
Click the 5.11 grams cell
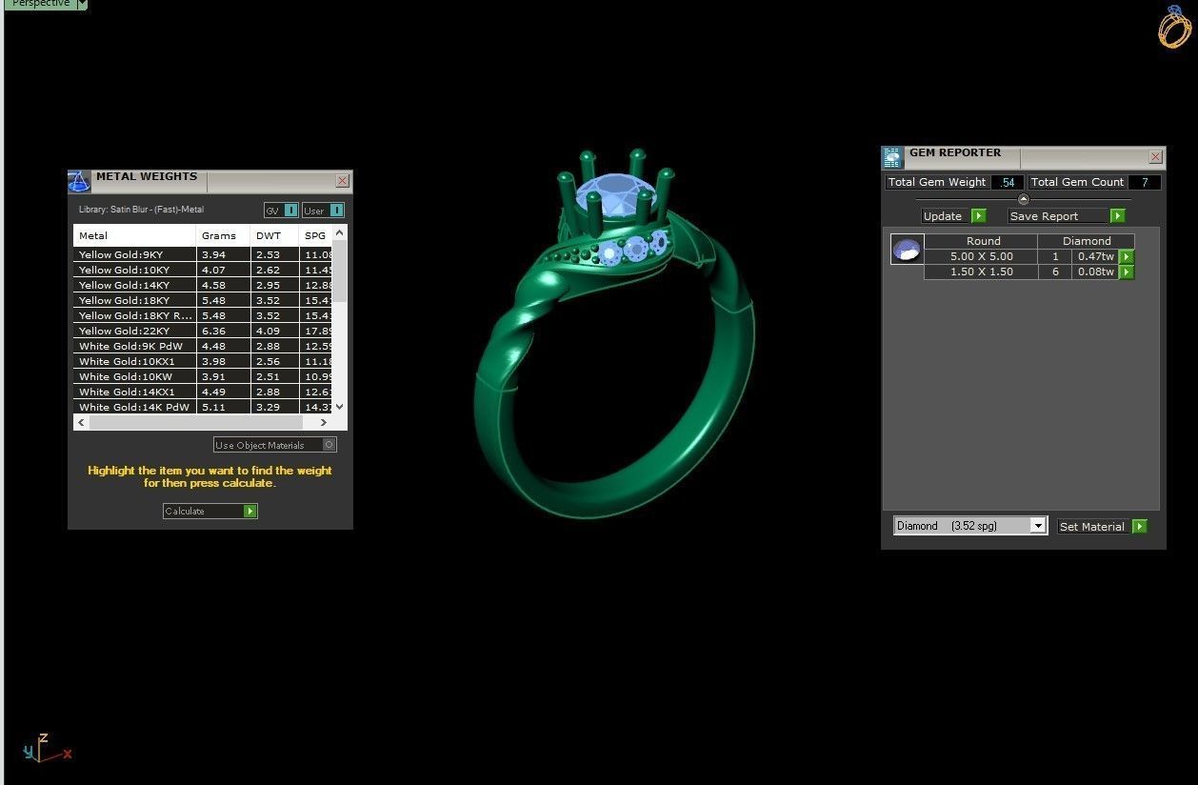224,407
